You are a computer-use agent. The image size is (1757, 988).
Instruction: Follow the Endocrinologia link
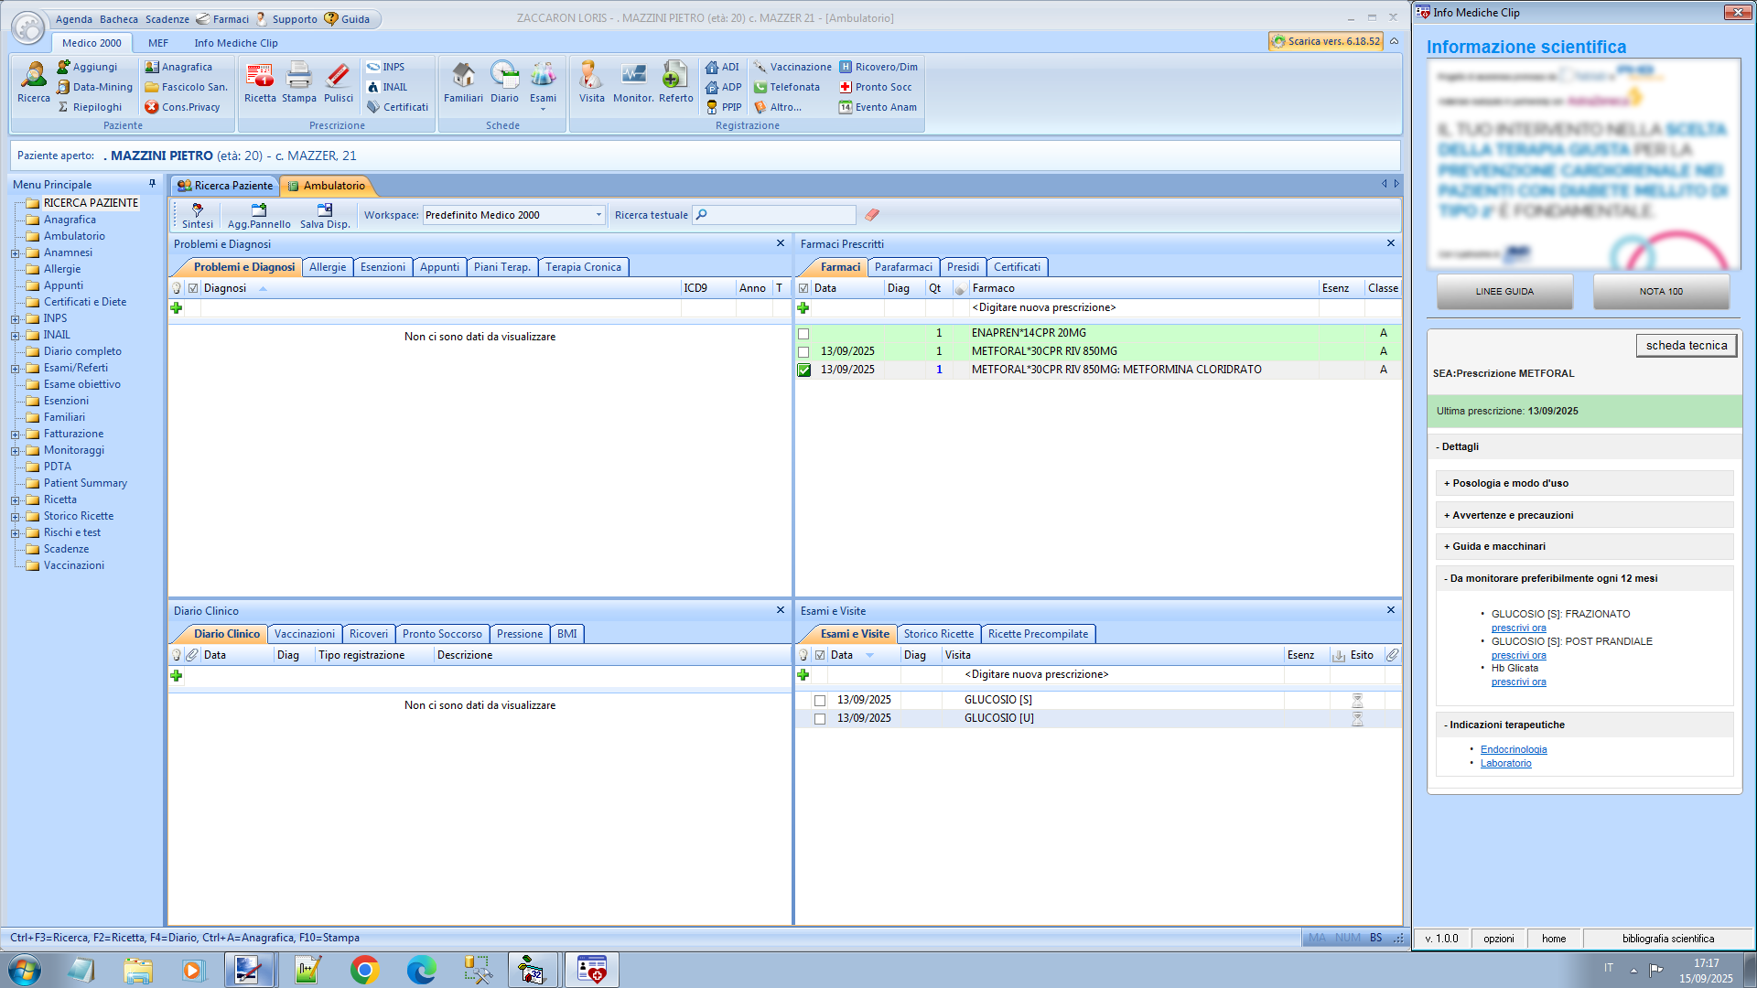pyautogui.click(x=1513, y=749)
